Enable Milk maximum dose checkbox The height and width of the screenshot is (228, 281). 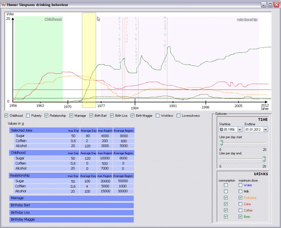coord(240,192)
